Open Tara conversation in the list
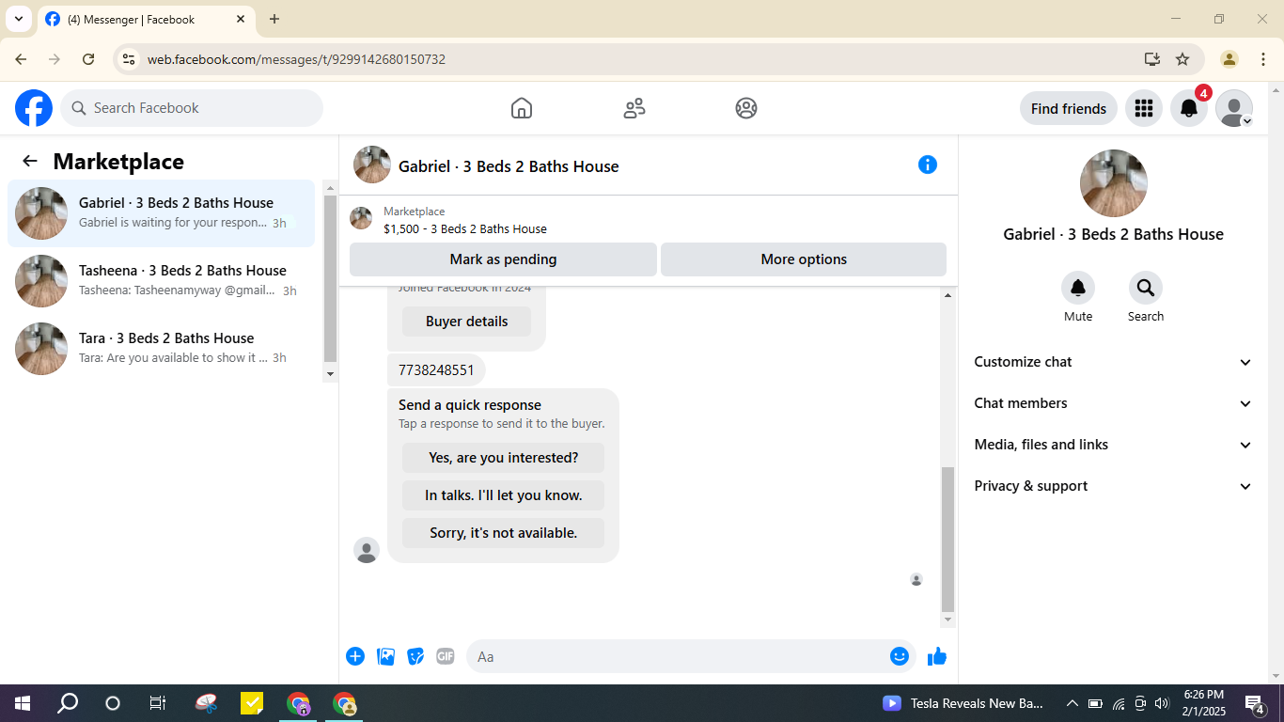Viewport: 1284px width, 722px height. 161,349
